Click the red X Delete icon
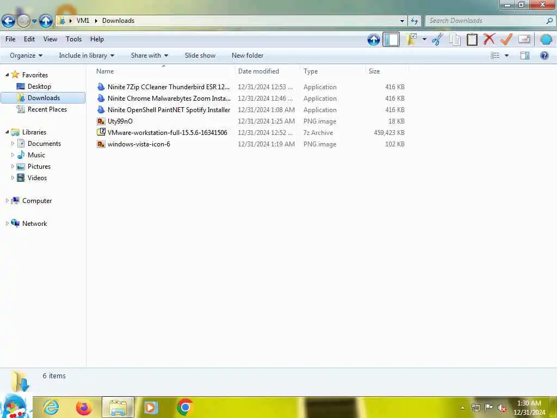The width and height of the screenshot is (557, 418). coord(489,39)
